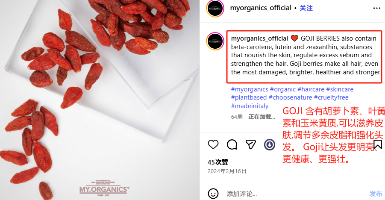The width and height of the screenshot is (385, 200).
Task: View the 45次赞 likes list
Action: 218,162
